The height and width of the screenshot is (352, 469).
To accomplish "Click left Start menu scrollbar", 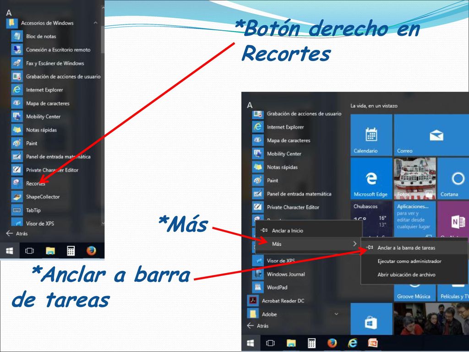I will 103,39.
